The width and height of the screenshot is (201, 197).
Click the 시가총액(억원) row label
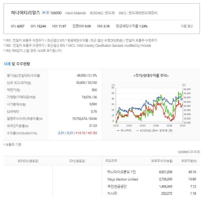(x=16, y=105)
